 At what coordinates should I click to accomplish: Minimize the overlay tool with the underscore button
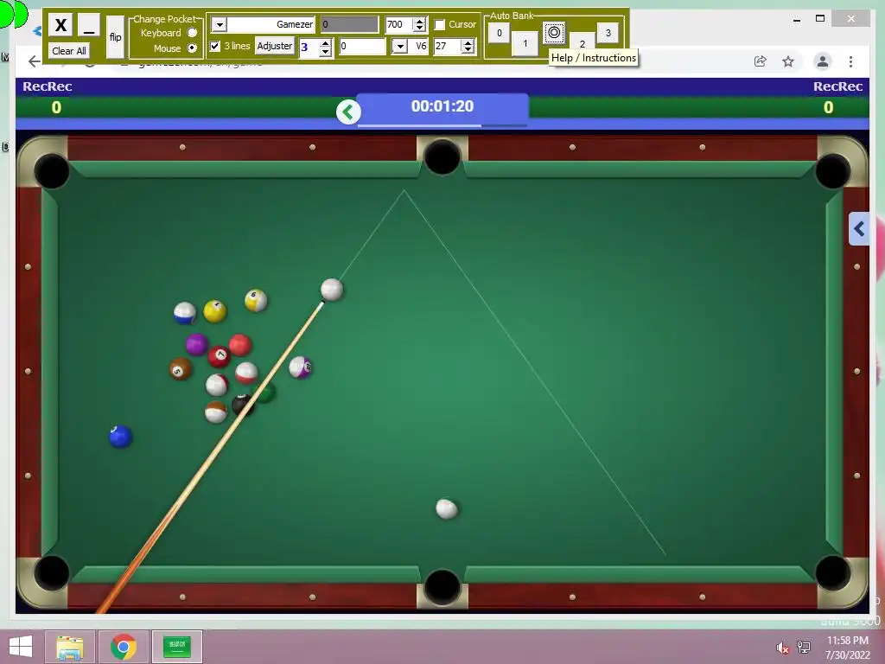pos(89,25)
